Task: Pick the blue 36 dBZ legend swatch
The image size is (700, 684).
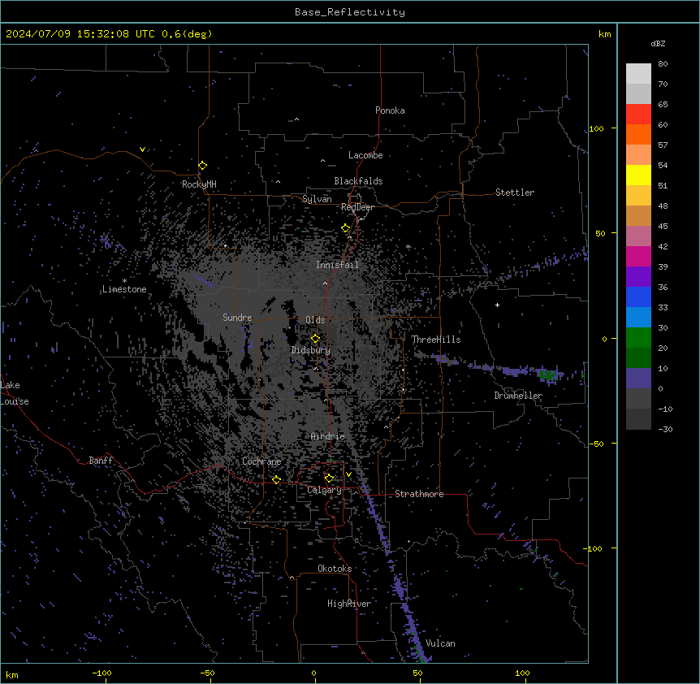Action: tap(638, 297)
